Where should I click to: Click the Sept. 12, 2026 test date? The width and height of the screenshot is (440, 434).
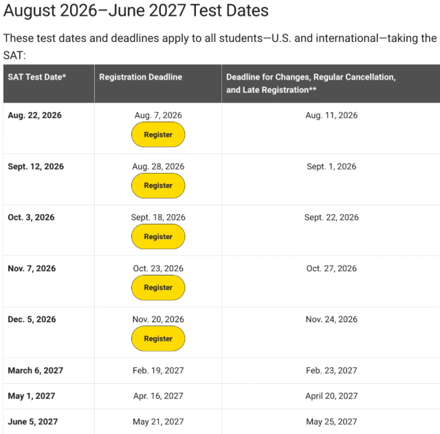(36, 167)
